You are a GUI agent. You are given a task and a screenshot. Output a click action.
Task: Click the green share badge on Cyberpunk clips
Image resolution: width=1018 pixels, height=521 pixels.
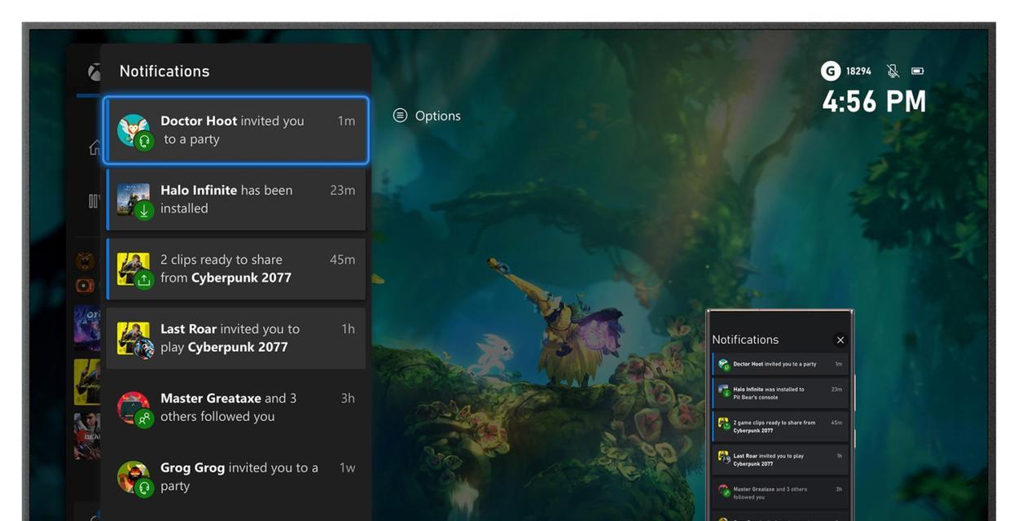tap(144, 280)
